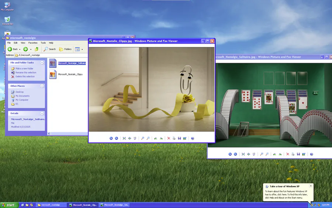
Task: Rotate Clippy image counterclockwise
Action: pos(161,138)
